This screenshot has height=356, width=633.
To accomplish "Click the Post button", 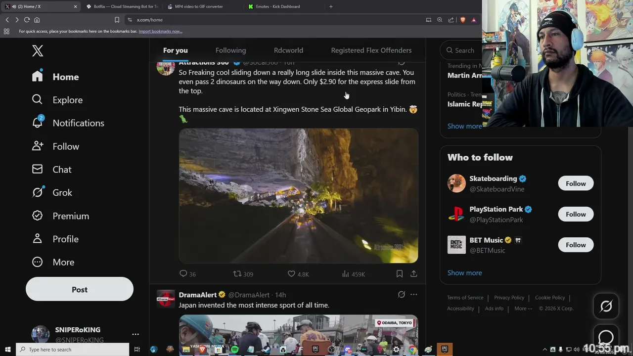I will click(x=80, y=289).
